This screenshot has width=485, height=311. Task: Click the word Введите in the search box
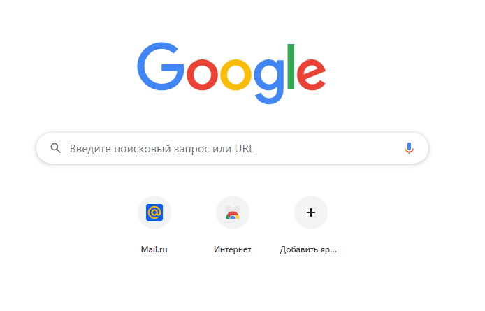click(x=90, y=149)
